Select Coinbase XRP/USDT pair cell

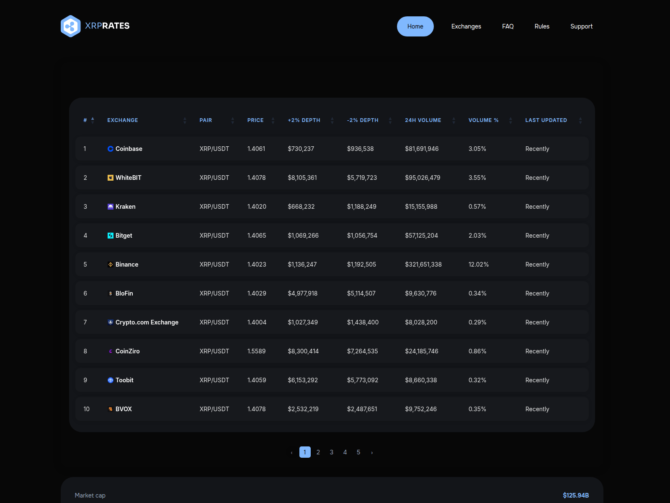(214, 149)
